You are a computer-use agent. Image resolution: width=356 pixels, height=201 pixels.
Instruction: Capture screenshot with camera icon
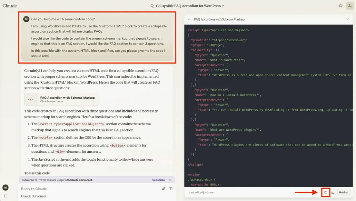[170, 189]
